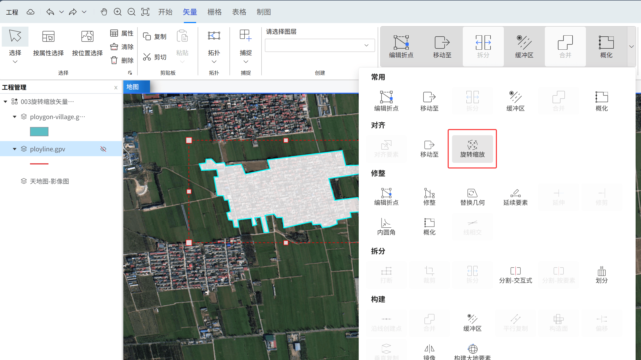This screenshot has height=360, width=641.
Task: Toggle visibility of ployline.gpv layer
Action: point(103,149)
